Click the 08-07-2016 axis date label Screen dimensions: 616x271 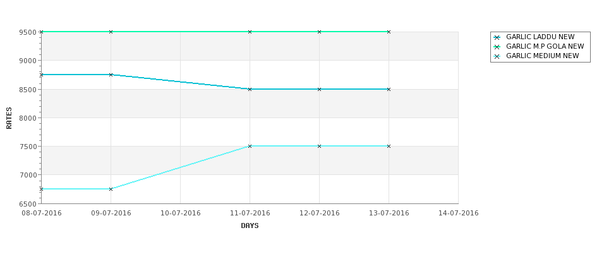41,214
